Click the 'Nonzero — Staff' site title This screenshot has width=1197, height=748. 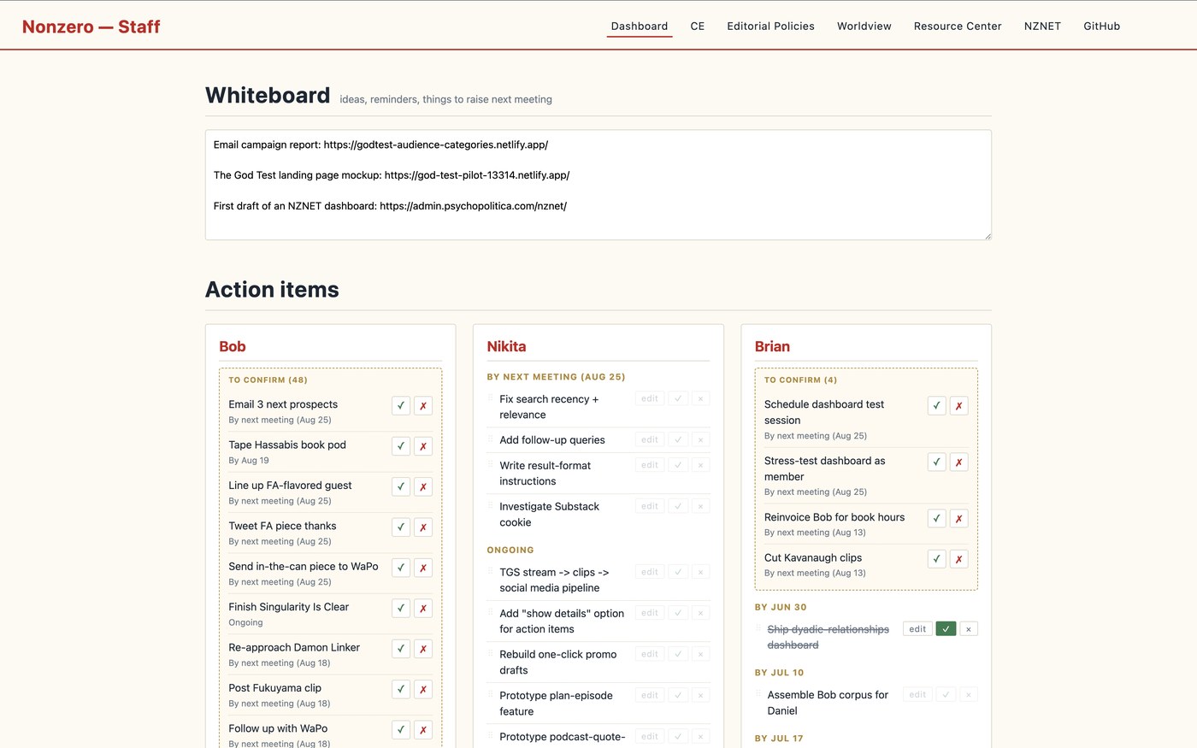pos(91,27)
